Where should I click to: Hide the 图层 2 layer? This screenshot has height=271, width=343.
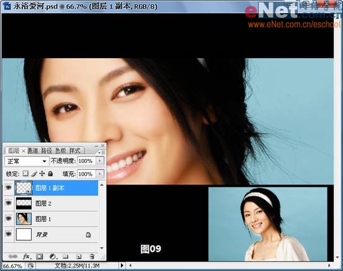point(9,203)
